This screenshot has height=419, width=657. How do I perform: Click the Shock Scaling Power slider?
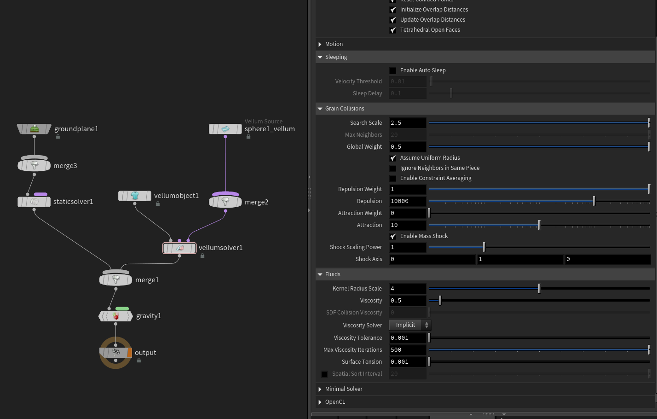(x=539, y=247)
